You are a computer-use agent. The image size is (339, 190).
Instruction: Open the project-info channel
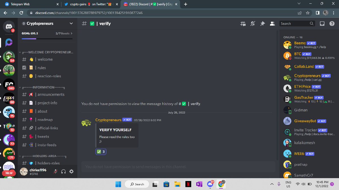tap(47, 103)
